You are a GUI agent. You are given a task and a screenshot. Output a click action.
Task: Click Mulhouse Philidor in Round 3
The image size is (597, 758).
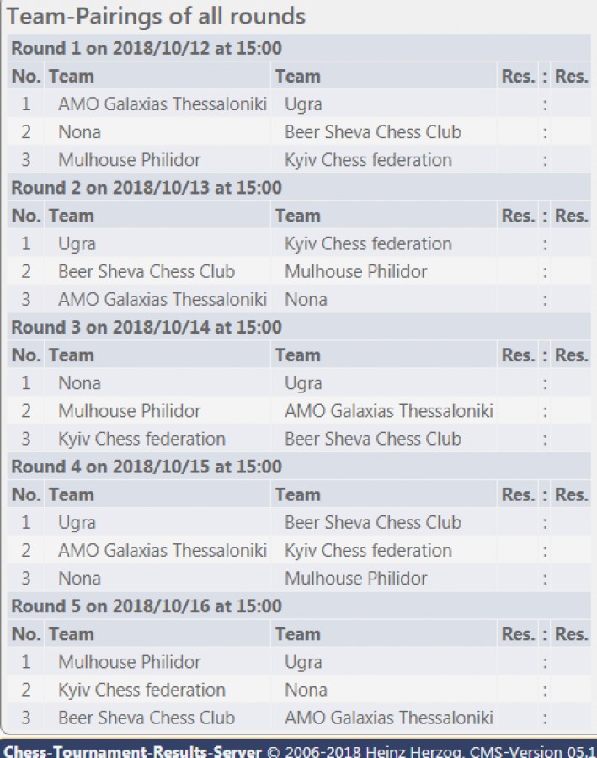coord(129,411)
